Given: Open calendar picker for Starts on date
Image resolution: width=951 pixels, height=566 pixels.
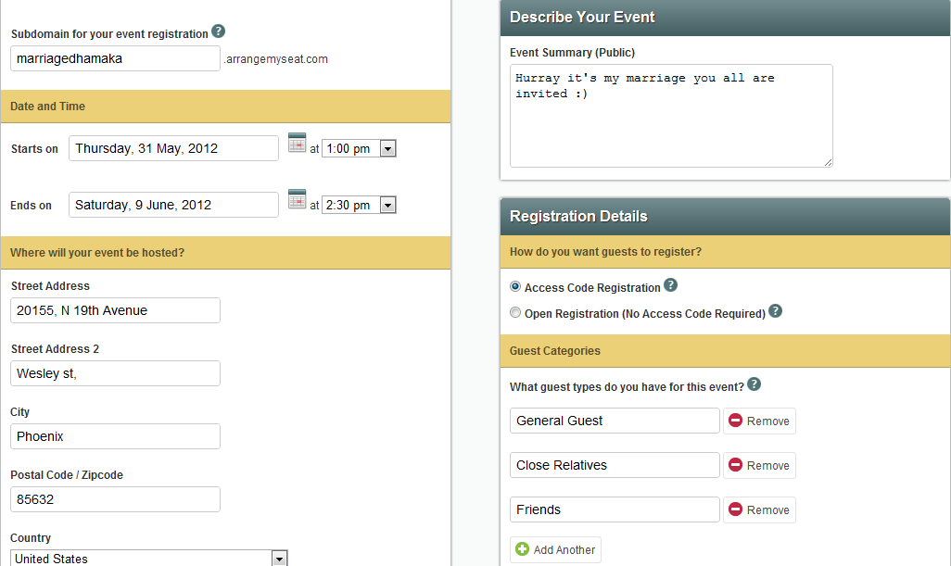Looking at the screenshot, I should point(297,143).
